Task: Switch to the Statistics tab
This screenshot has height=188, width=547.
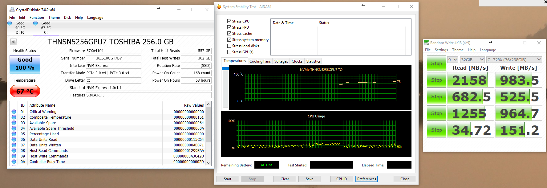Action: click(x=314, y=61)
